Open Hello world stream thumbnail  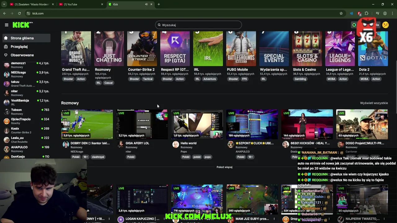click(197, 124)
